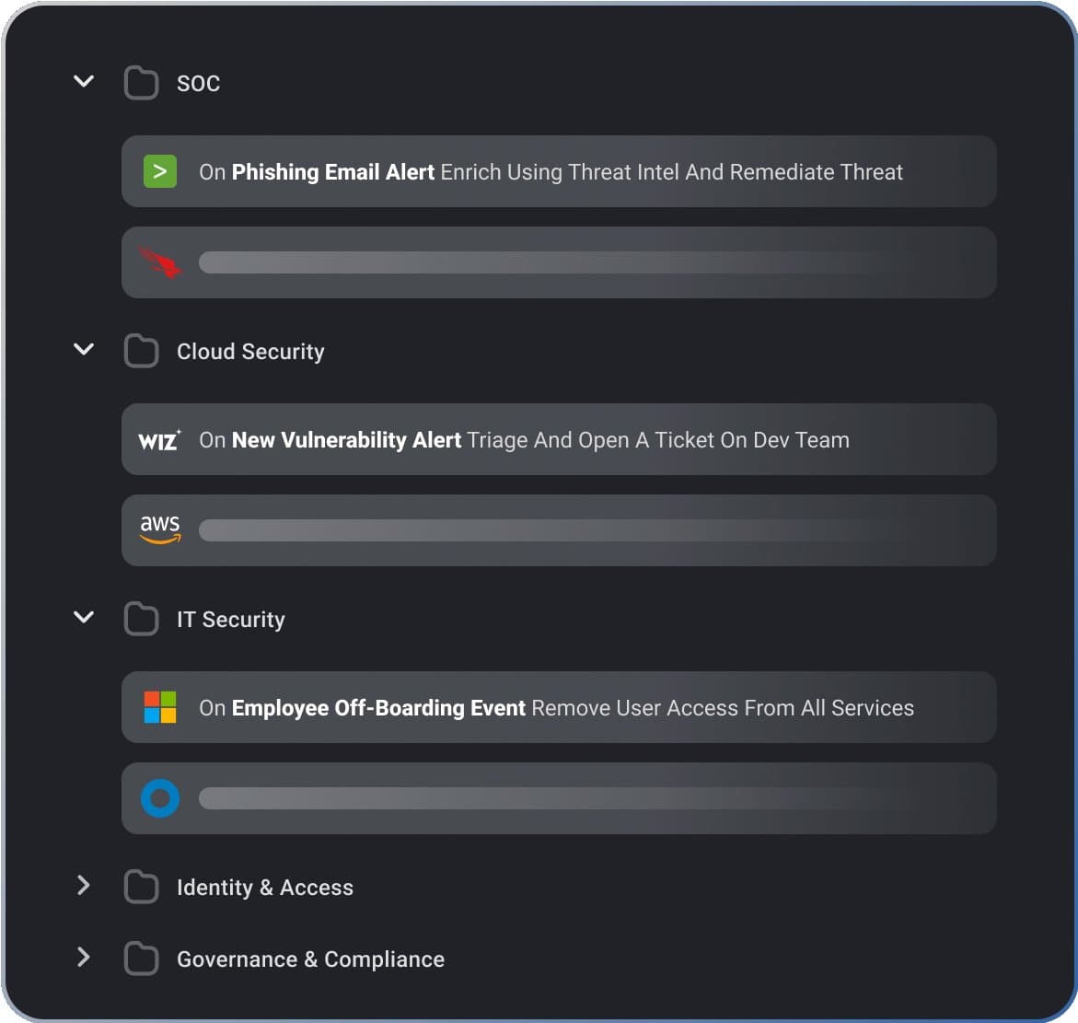Screen dimensions: 1078x1023
Task: Collapse the SOC folder chevron
Action: point(84,82)
